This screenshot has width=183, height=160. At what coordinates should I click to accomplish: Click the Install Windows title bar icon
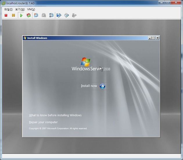click(25, 38)
